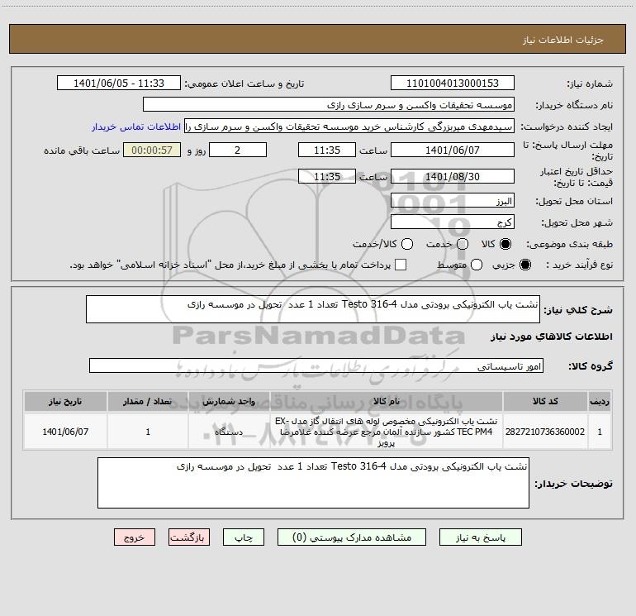The height and width of the screenshot is (616, 636).
Task: Click the request creator field سیدمهدی میربزرگی
Action: (349, 127)
